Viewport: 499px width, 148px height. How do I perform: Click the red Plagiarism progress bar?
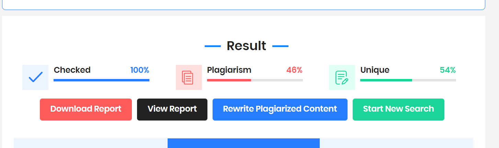coord(255,80)
